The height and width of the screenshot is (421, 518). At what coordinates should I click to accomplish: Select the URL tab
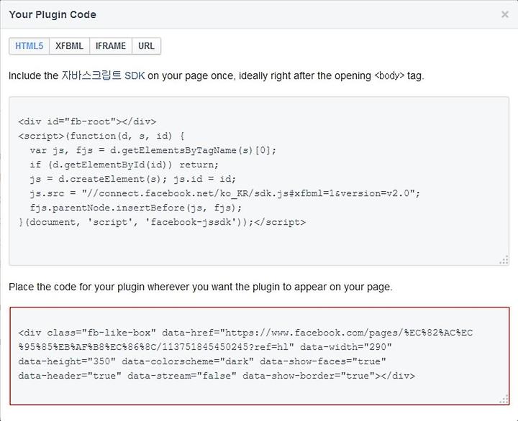click(x=146, y=46)
